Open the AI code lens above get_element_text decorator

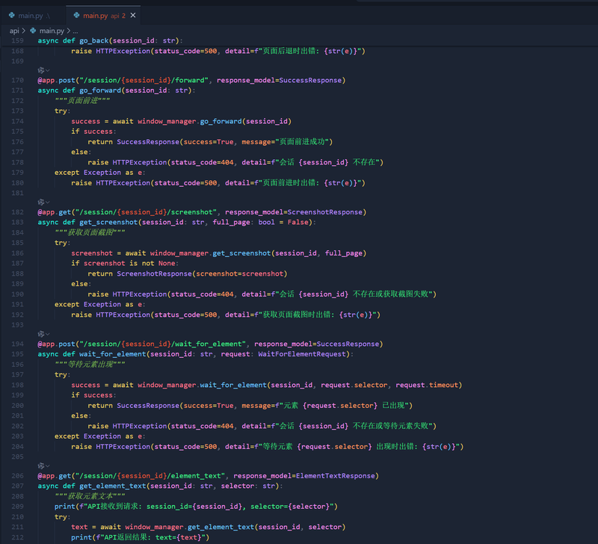(43, 466)
